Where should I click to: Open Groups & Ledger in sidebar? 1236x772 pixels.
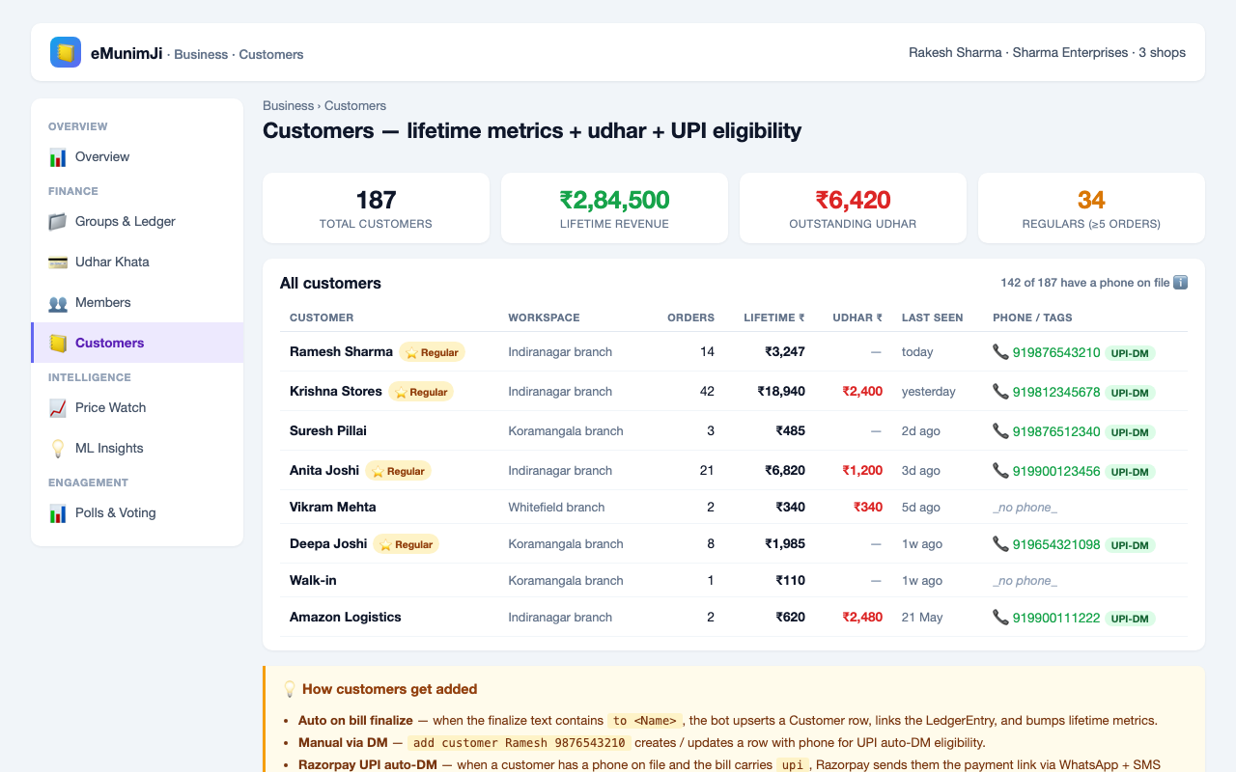(137, 221)
